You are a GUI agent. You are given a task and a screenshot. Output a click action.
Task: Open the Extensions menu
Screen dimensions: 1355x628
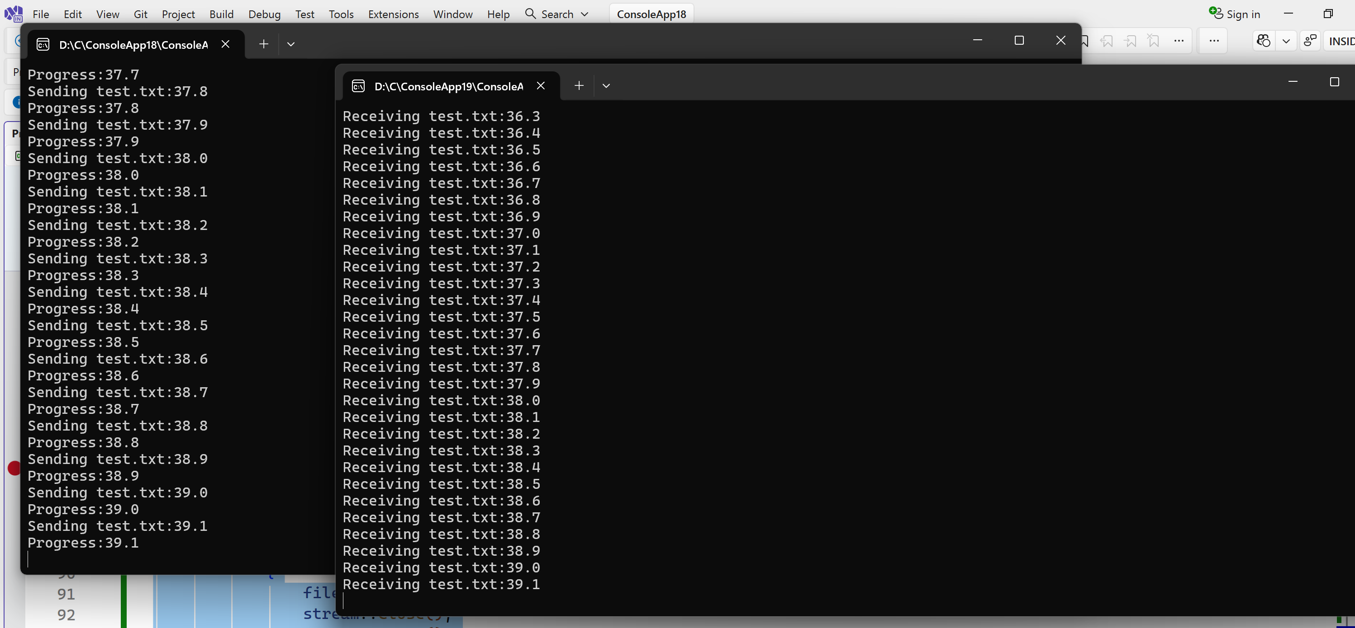[x=393, y=14]
